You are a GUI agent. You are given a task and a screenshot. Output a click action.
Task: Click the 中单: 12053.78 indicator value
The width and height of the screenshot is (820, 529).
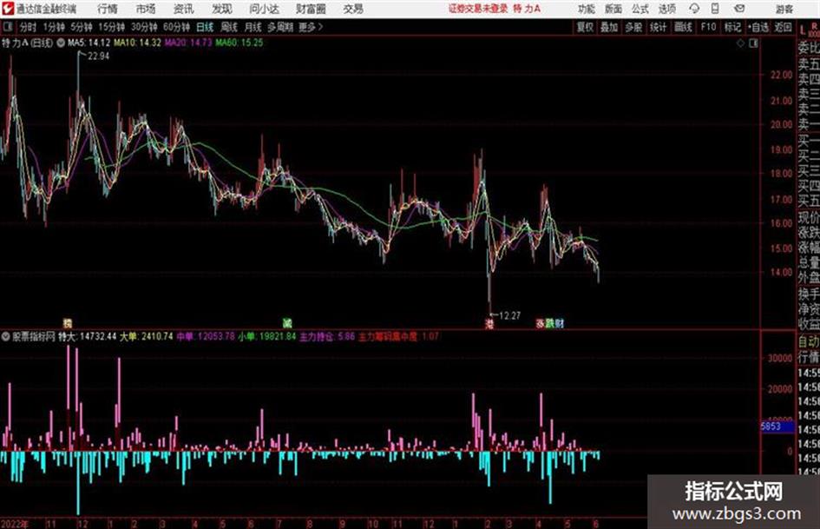[x=206, y=337]
